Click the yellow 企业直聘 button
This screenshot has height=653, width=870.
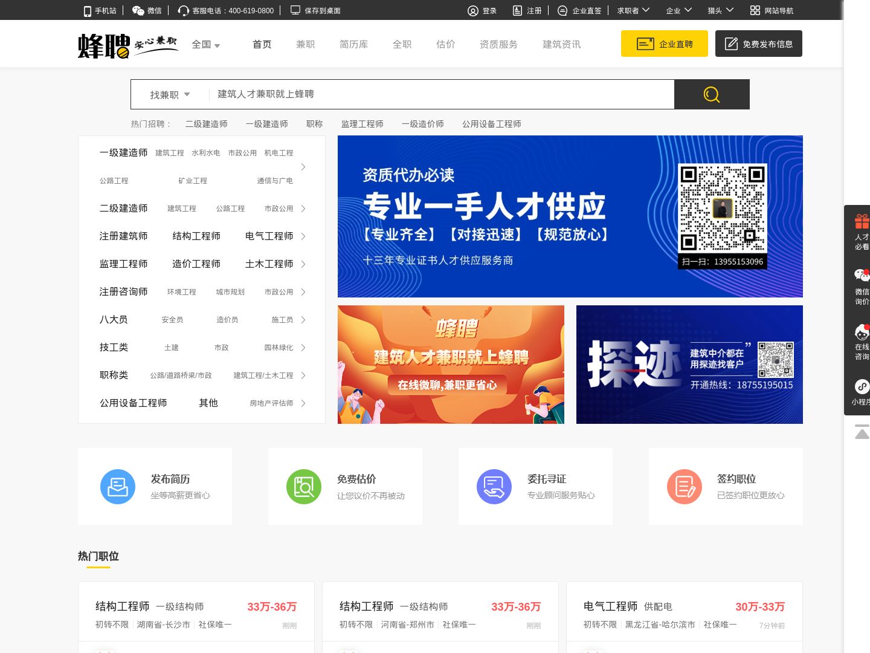pyautogui.click(x=664, y=44)
